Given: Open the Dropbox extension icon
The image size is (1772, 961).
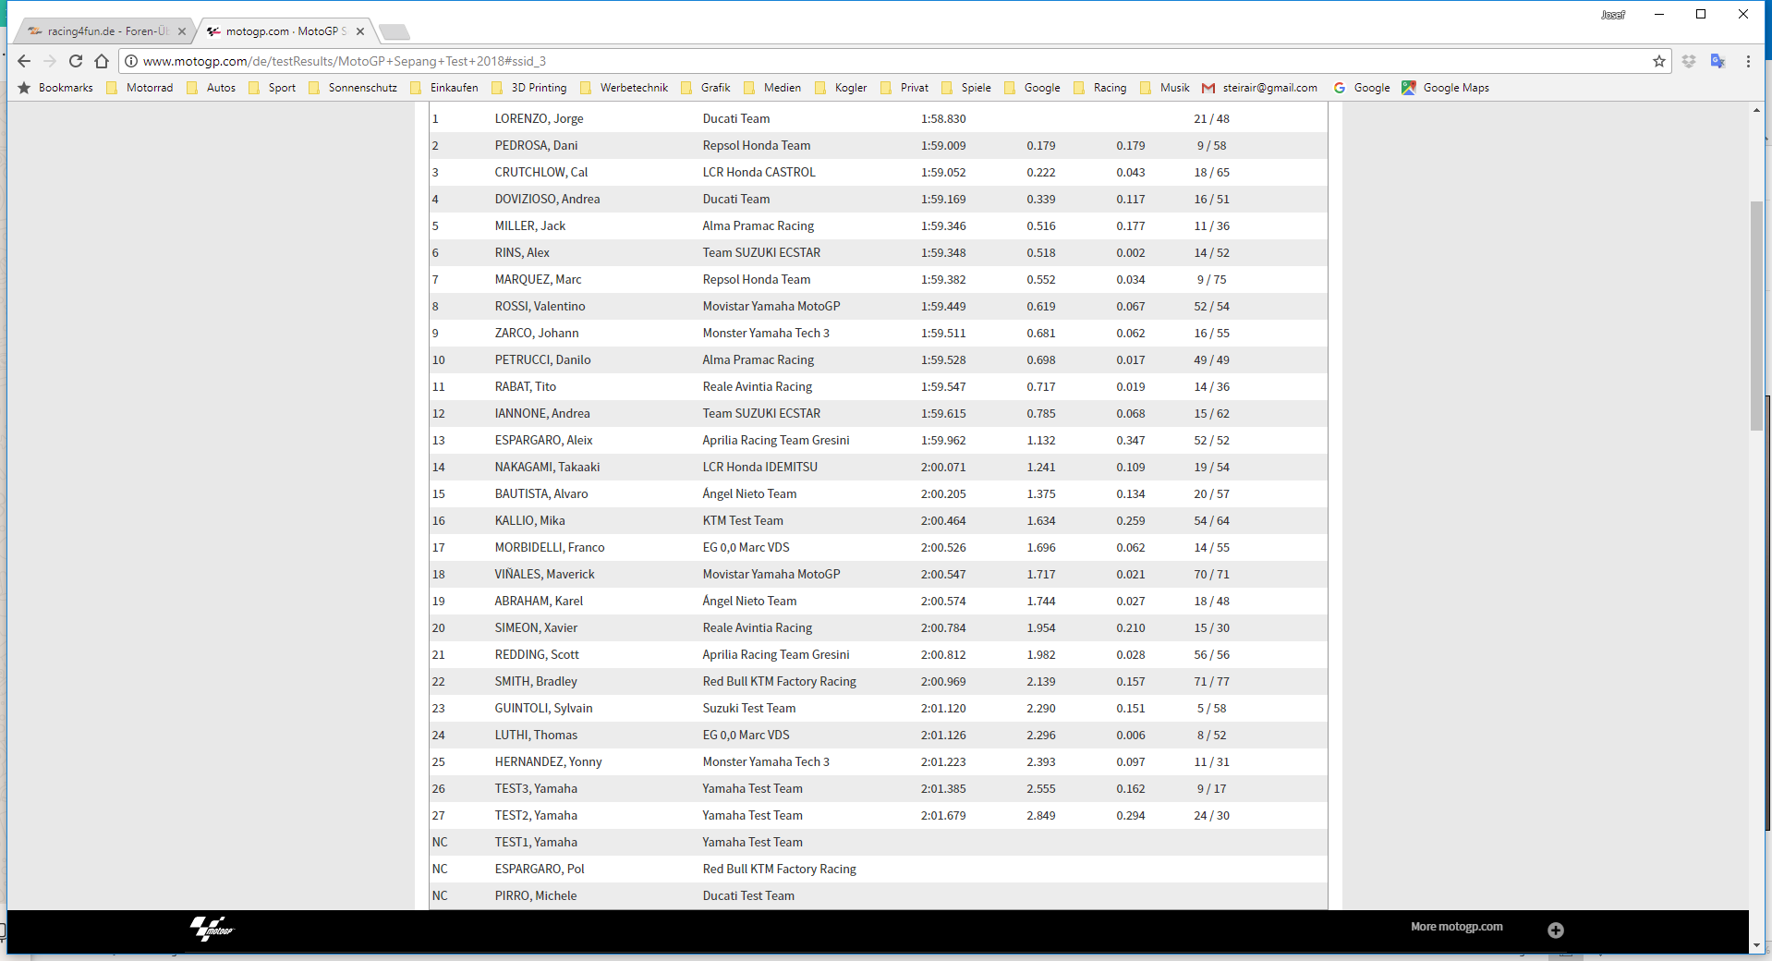Looking at the screenshot, I should click(x=1689, y=61).
